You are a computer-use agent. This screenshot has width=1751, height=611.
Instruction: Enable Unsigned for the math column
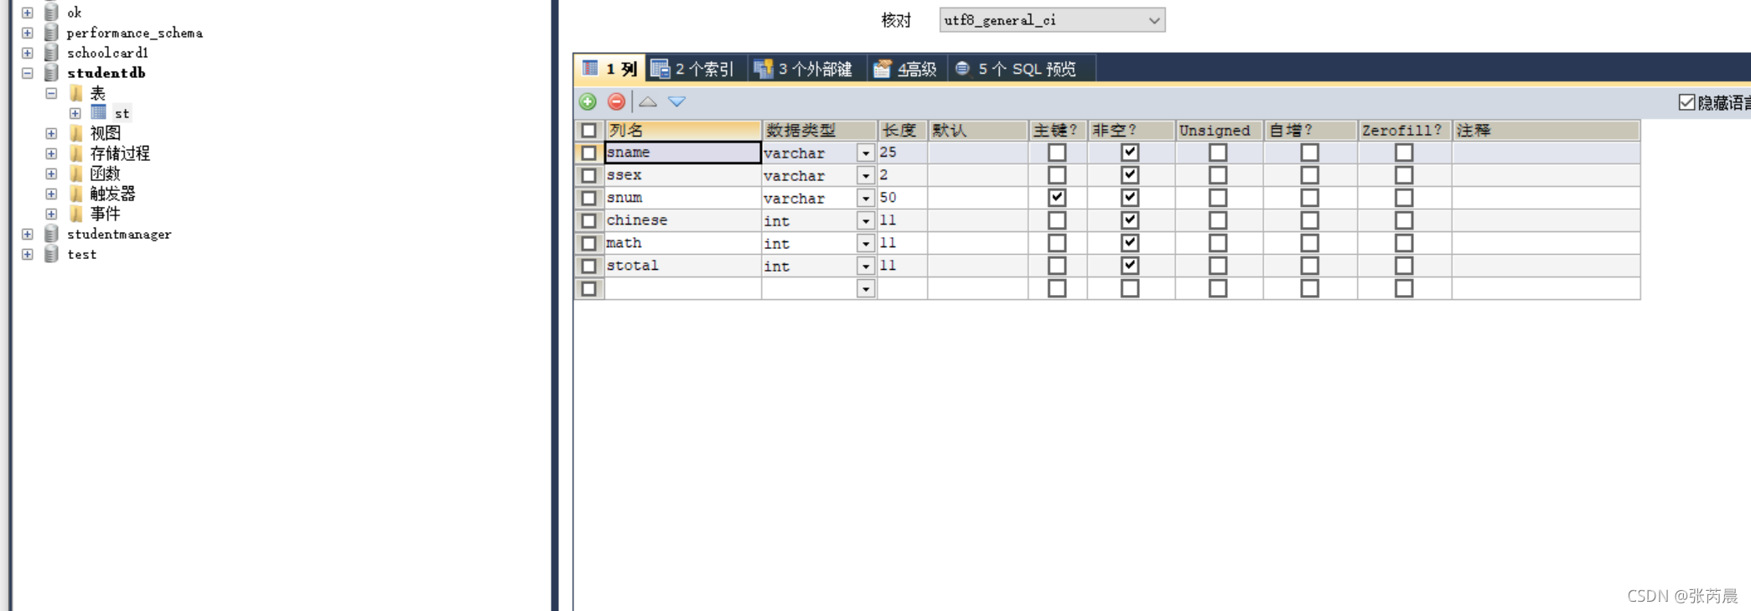tap(1218, 243)
